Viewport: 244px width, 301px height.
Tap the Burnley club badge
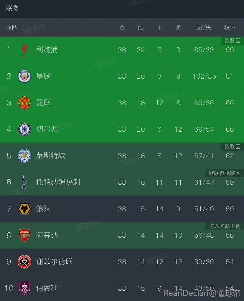[24, 288]
